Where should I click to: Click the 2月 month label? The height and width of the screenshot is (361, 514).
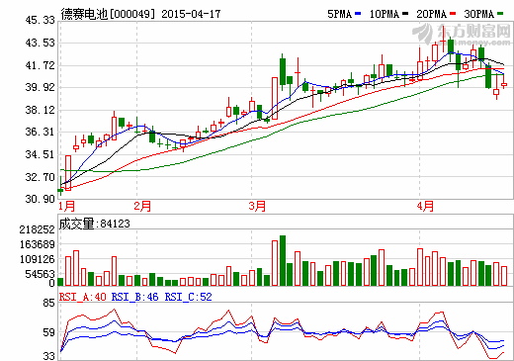coord(142,206)
